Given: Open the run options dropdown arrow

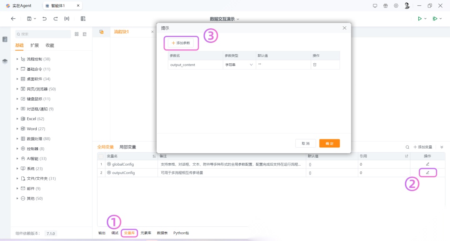Looking at the screenshot, I should 425,19.
